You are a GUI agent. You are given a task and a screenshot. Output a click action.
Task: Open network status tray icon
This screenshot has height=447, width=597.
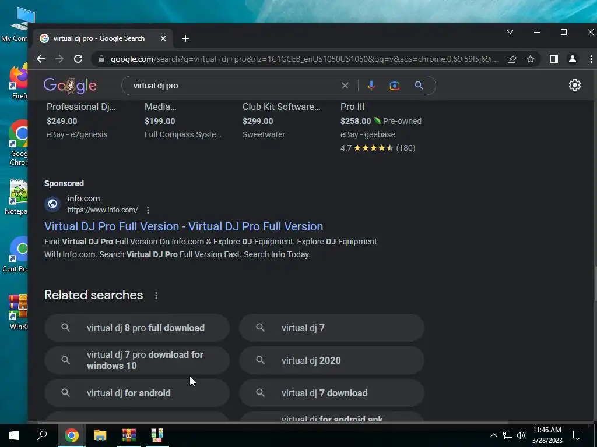508,435
